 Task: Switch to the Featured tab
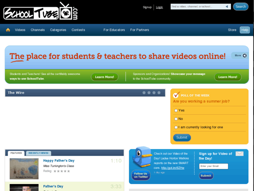pos(16,153)
